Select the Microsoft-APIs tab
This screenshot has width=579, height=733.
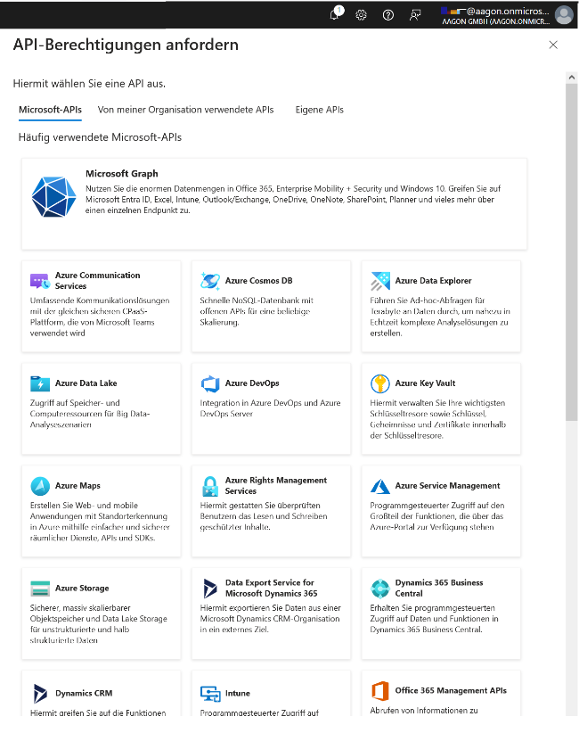50,110
